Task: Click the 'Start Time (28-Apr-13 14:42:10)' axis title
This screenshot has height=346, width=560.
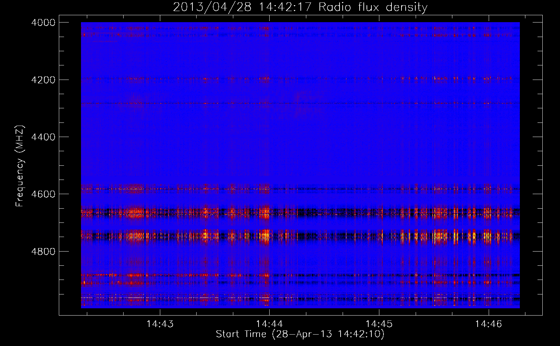Action: pos(300,334)
